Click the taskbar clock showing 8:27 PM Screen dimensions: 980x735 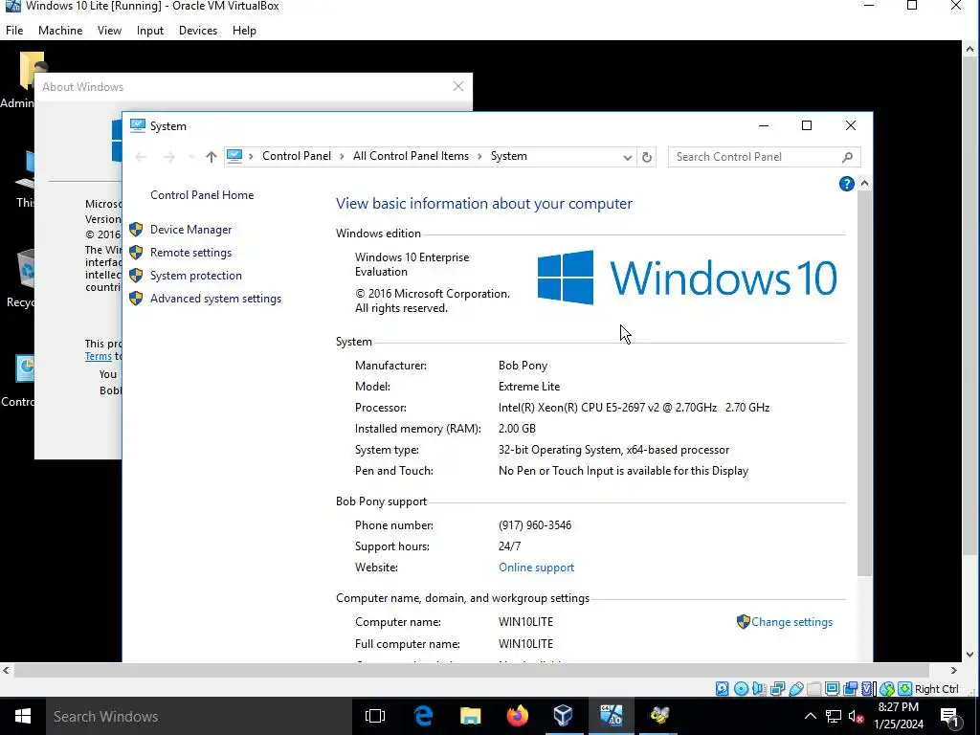[898, 716]
